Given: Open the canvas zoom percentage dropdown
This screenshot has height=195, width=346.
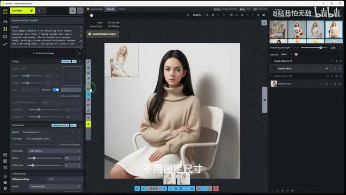Looking at the screenshot, I should tap(198, 15).
